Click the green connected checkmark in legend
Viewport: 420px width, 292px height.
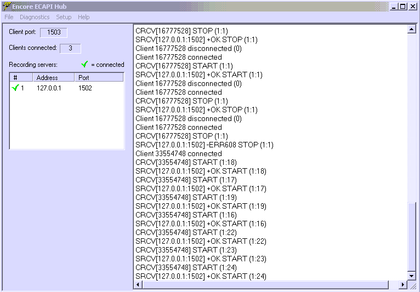coord(84,64)
